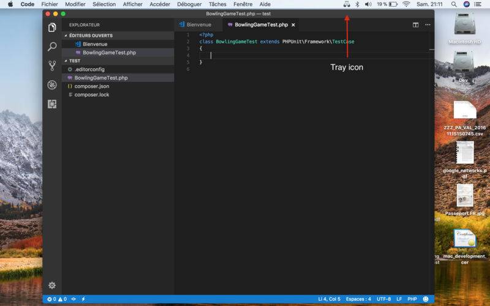Screen dimensions: 490x306
Task: Change indentation via Espaces : 4
Action: (358, 299)
